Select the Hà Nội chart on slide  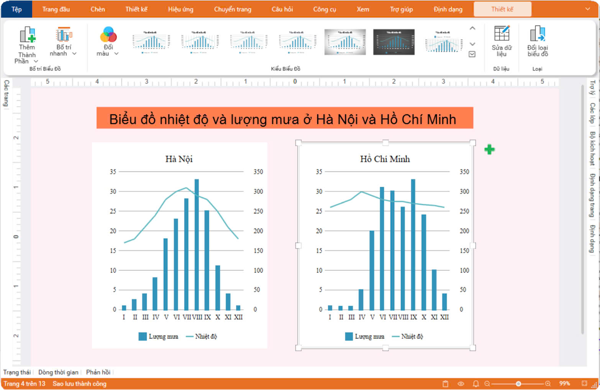click(179, 245)
